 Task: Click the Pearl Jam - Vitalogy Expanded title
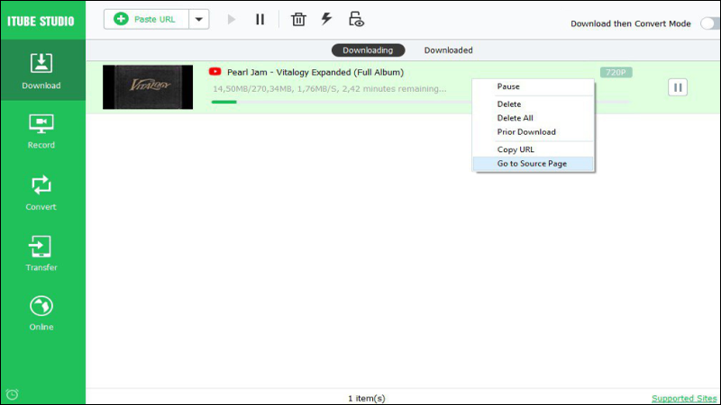[x=315, y=72]
